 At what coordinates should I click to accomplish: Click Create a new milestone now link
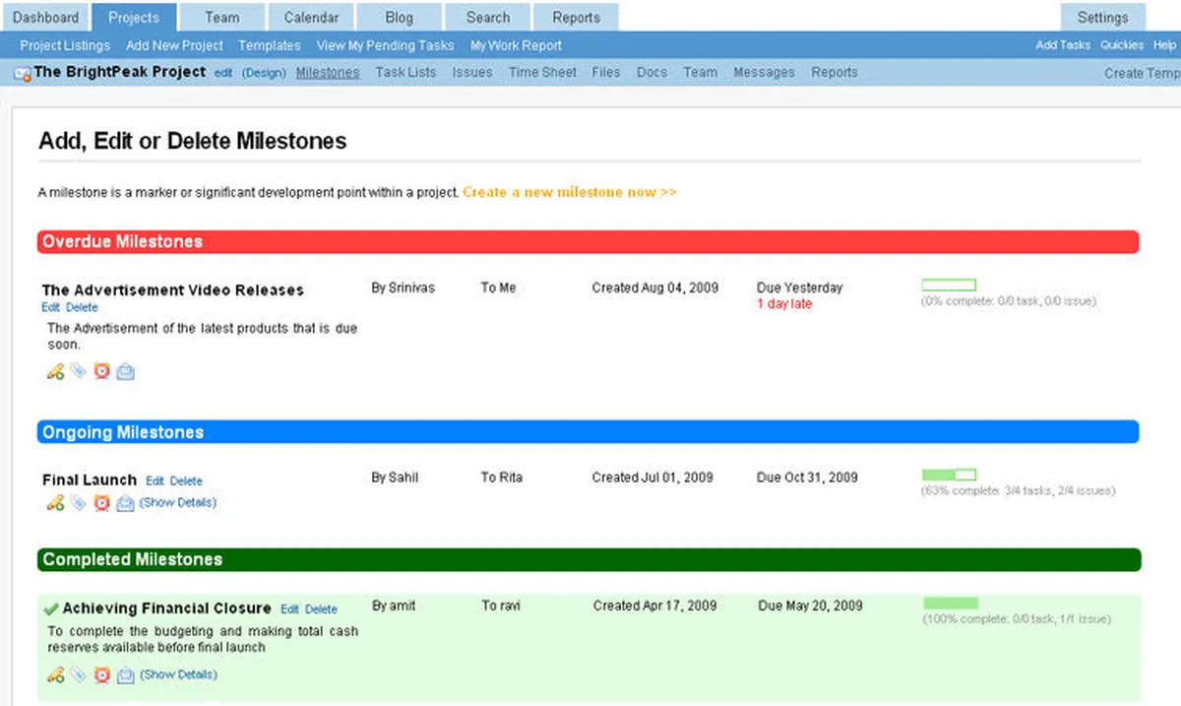point(569,192)
